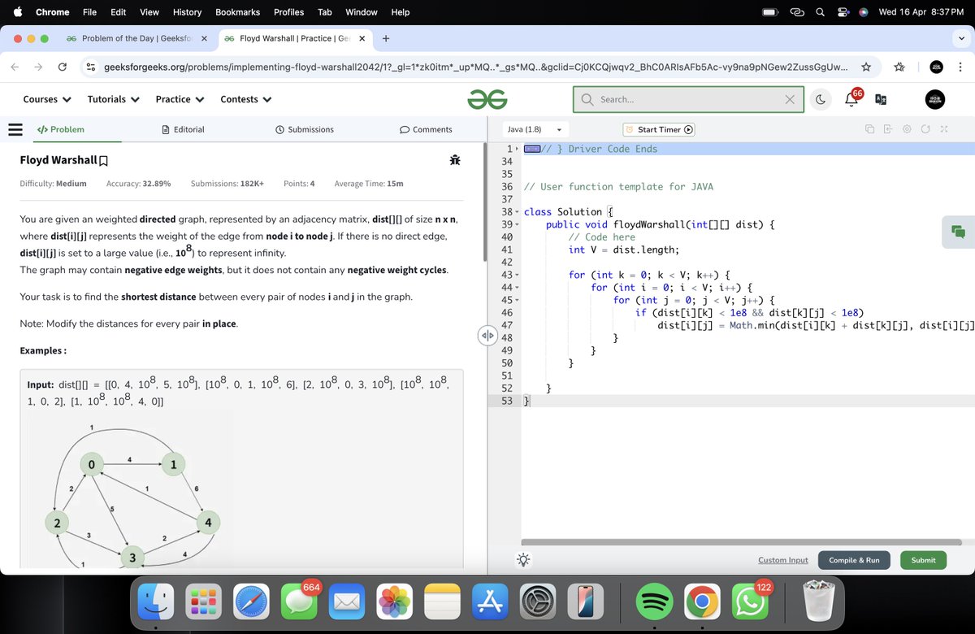The width and height of the screenshot is (975, 634).
Task: Open the Practice dropdown
Action: click(180, 99)
